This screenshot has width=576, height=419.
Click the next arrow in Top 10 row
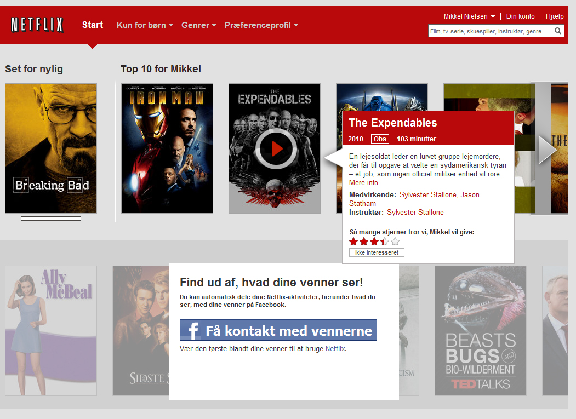pos(548,149)
